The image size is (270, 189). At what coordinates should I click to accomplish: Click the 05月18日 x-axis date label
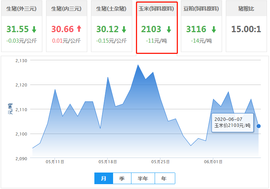tap(107, 162)
